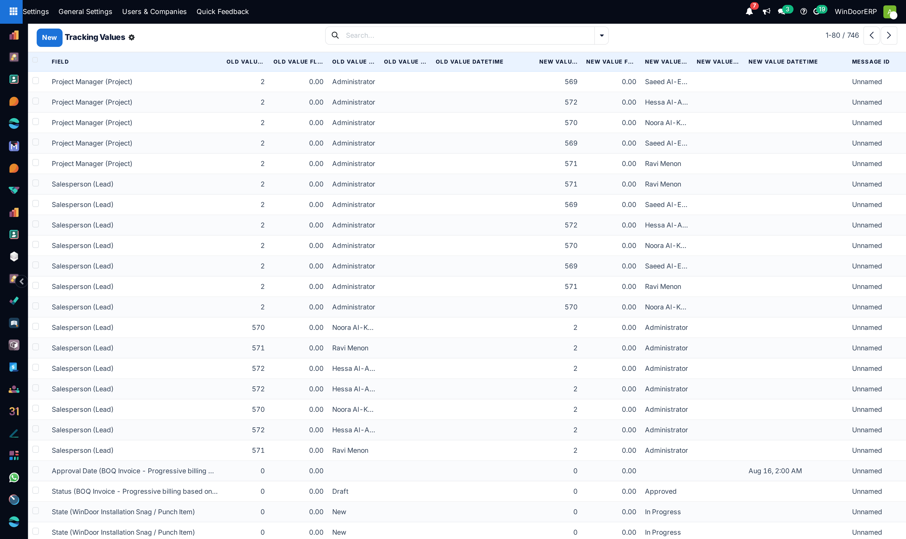The height and width of the screenshot is (539, 906).
Task: Go to the next page of records
Action: pos(888,35)
